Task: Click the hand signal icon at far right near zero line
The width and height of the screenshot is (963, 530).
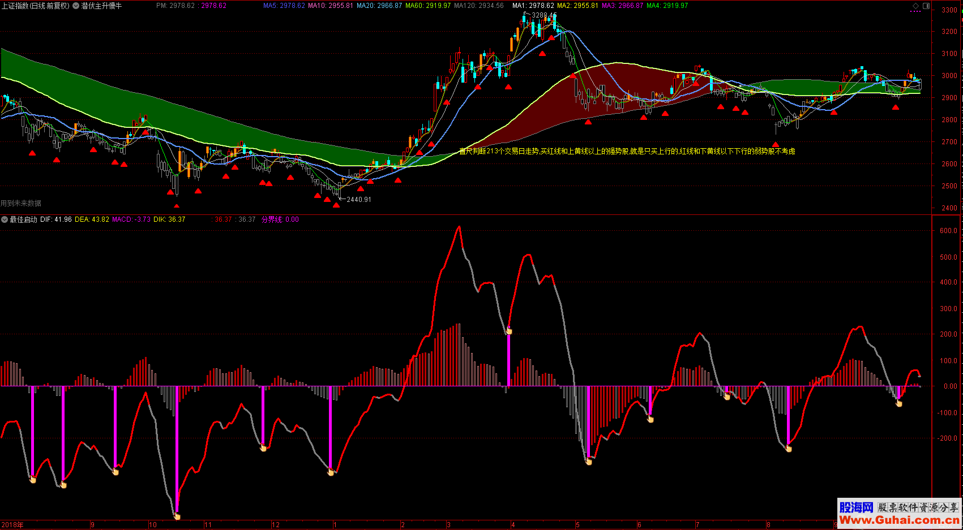Action: coord(899,403)
